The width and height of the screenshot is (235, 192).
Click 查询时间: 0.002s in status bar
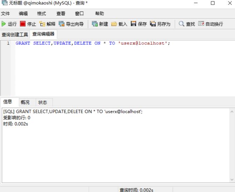point(137,190)
